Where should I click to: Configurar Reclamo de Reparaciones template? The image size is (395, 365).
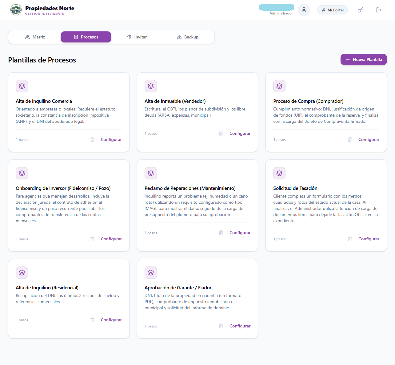(x=240, y=233)
